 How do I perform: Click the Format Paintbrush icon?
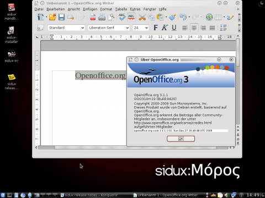(x=172, y=17)
